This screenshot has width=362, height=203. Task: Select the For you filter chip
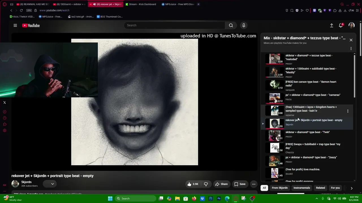point(335,188)
